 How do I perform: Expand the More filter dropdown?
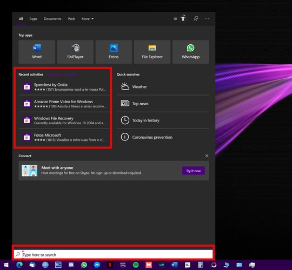(x=88, y=19)
